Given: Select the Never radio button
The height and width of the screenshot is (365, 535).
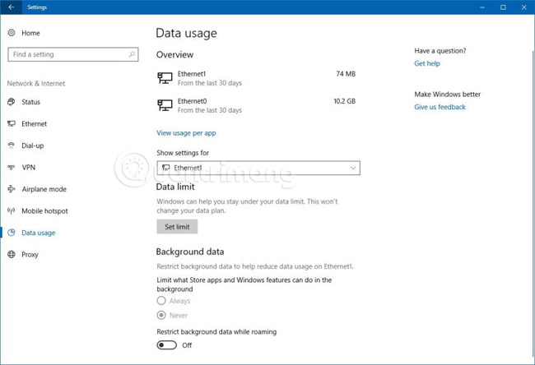Looking at the screenshot, I should (x=161, y=315).
